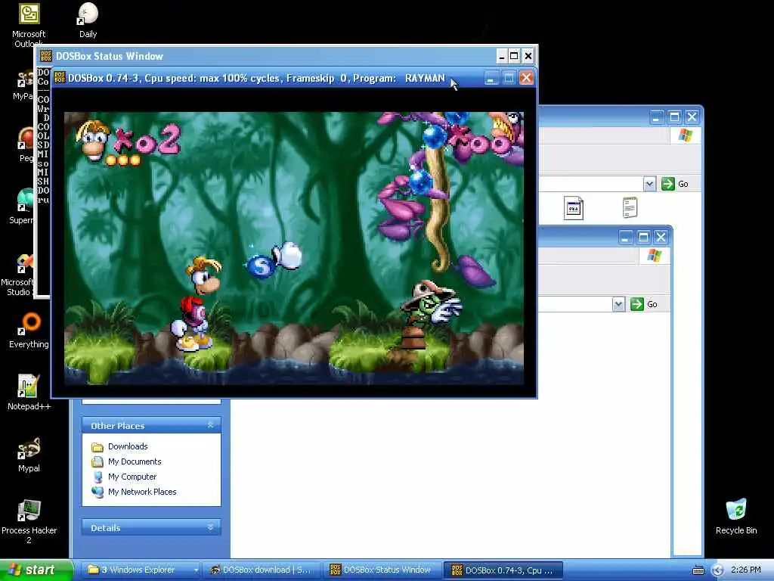Image resolution: width=774 pixels, height=581 pixels.
Task: Click the DOSBox Rayman window title icon
Action: coord(60,78)
